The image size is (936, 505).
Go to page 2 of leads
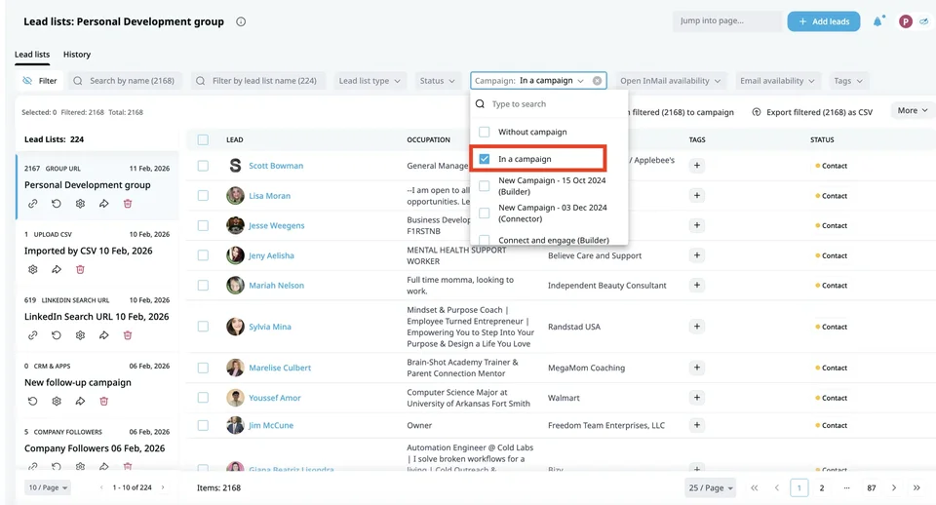[x=821, y=487]
